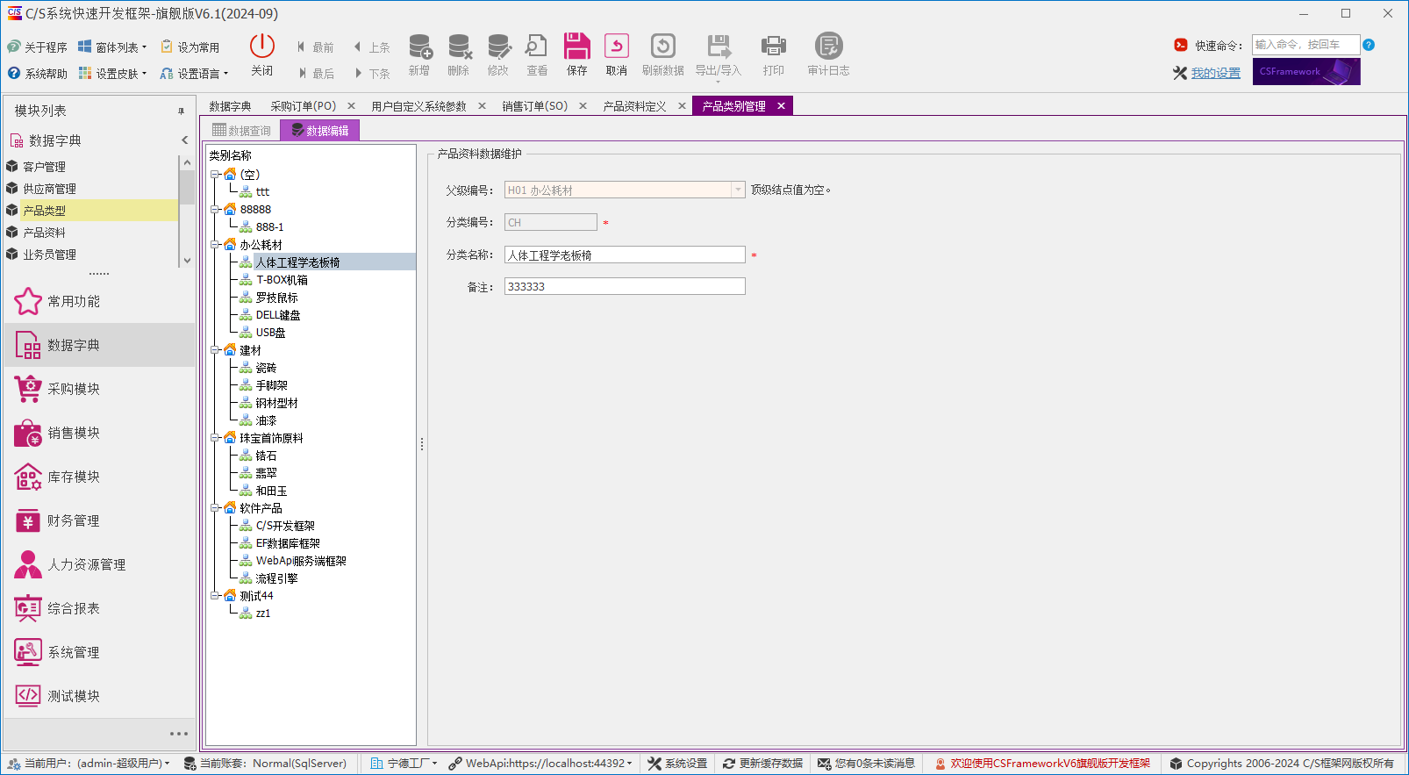Go to first record (最前)
Image resolution: width=1409 pixels, height=775 pixels.
[x=315, y=47]
